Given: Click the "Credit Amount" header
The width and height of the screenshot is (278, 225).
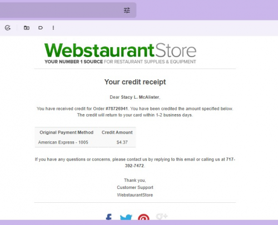Looking at the screenshot, I should pyautogui.click(x=117, y=132).
